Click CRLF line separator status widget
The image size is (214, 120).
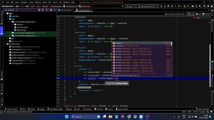click(x=190, y=112)
